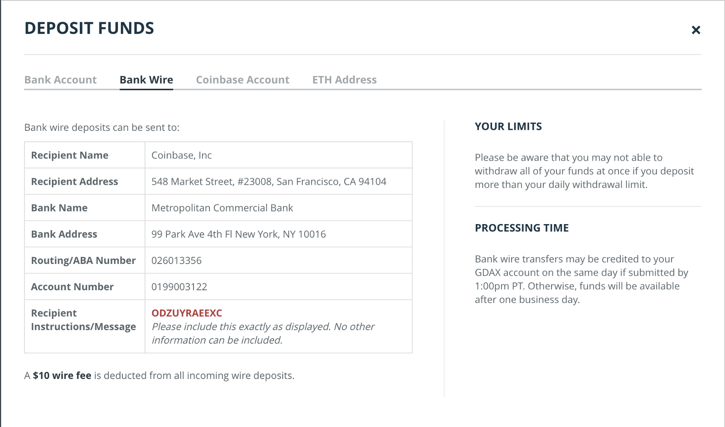Click account number 0199003122
This screenshot has height=427, width=725.
click(179, 287)
